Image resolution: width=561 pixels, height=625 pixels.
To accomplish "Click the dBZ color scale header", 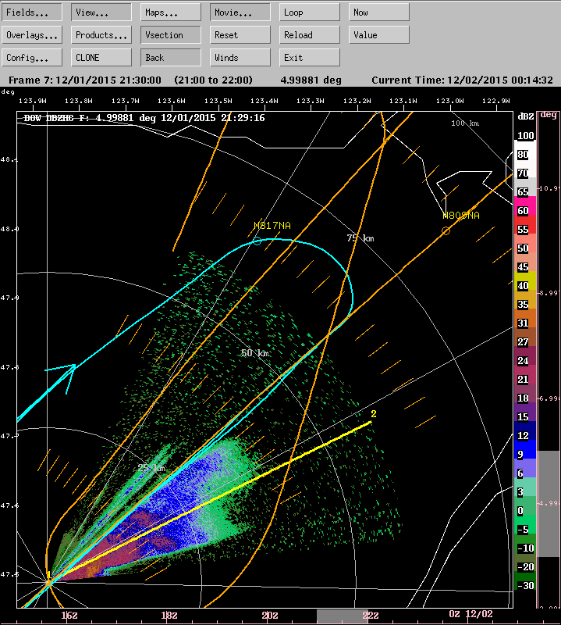I will [525, 116].
